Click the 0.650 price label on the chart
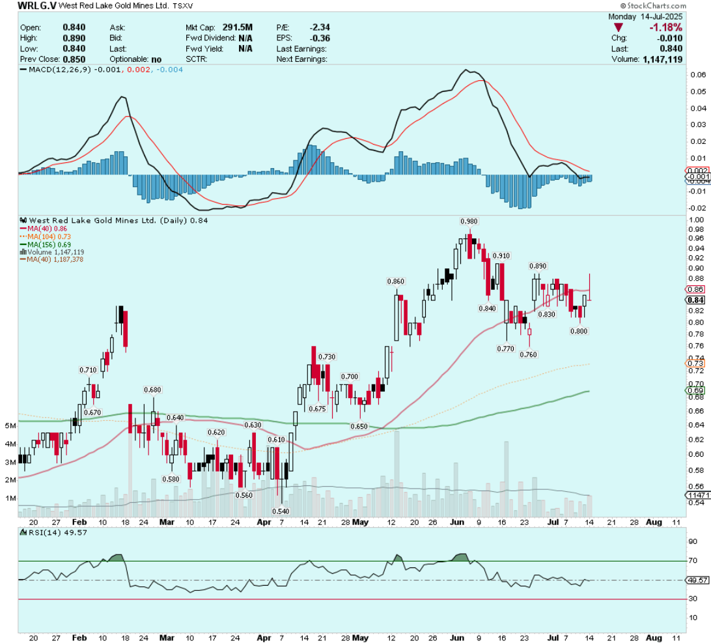Viewport: 711px width, 643px height. point(359,427)
